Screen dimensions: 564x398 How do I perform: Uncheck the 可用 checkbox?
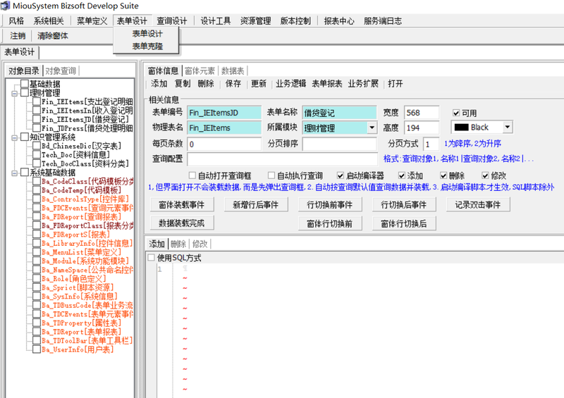[457, 113]
